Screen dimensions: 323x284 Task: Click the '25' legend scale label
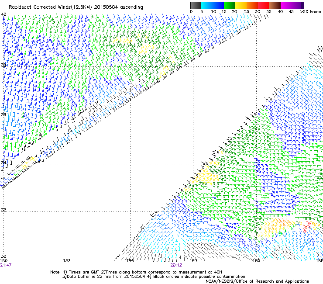point(247,12)
